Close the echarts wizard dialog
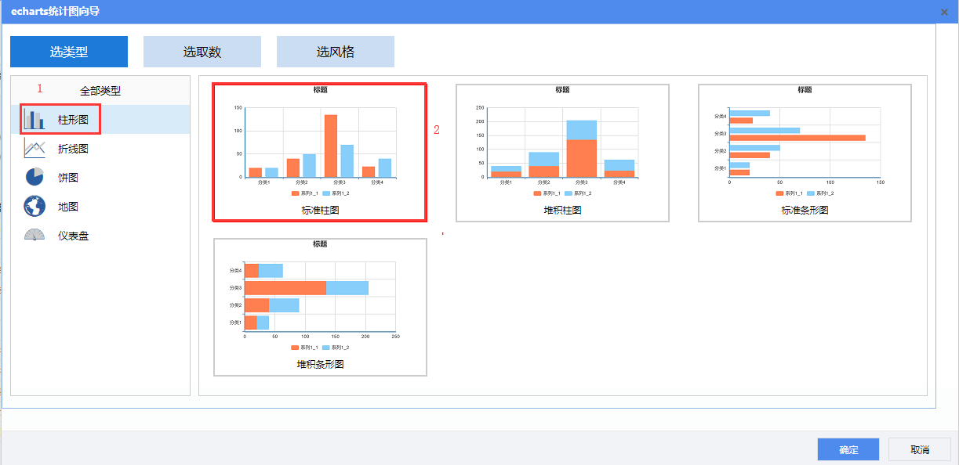The image size is (959, 465). [944, 12]
